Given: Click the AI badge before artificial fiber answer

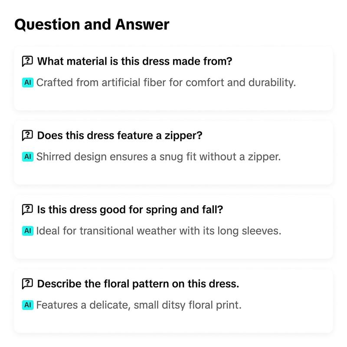Looking at the screenshot, I should pyautogui.click(x=28, y=82).
